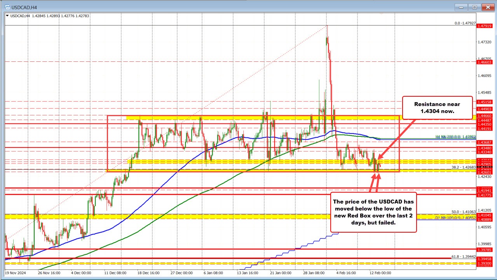
Task: Click the restore window button
Action: pos(474,7)
